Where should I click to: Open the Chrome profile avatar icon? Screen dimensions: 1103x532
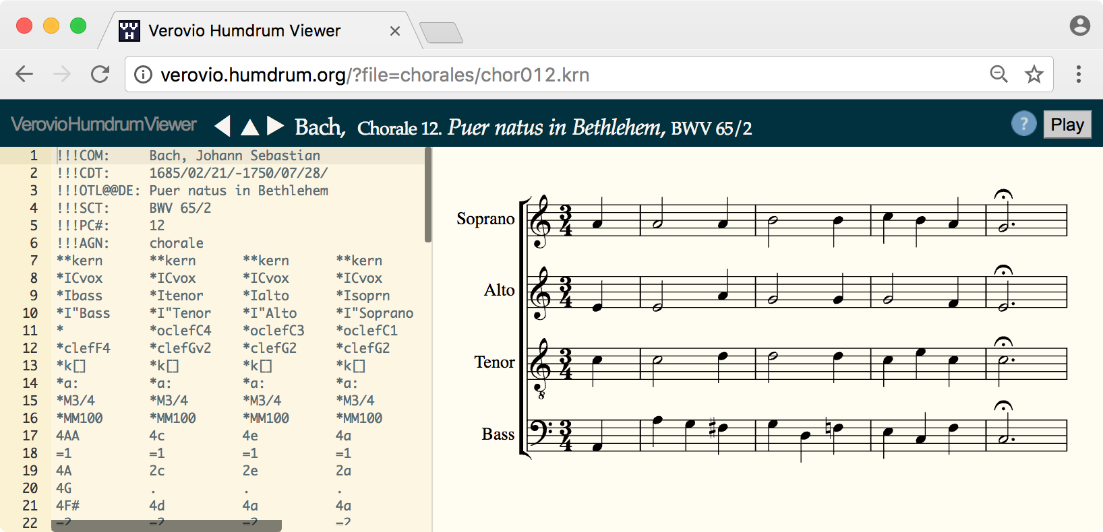(1080, 26)
